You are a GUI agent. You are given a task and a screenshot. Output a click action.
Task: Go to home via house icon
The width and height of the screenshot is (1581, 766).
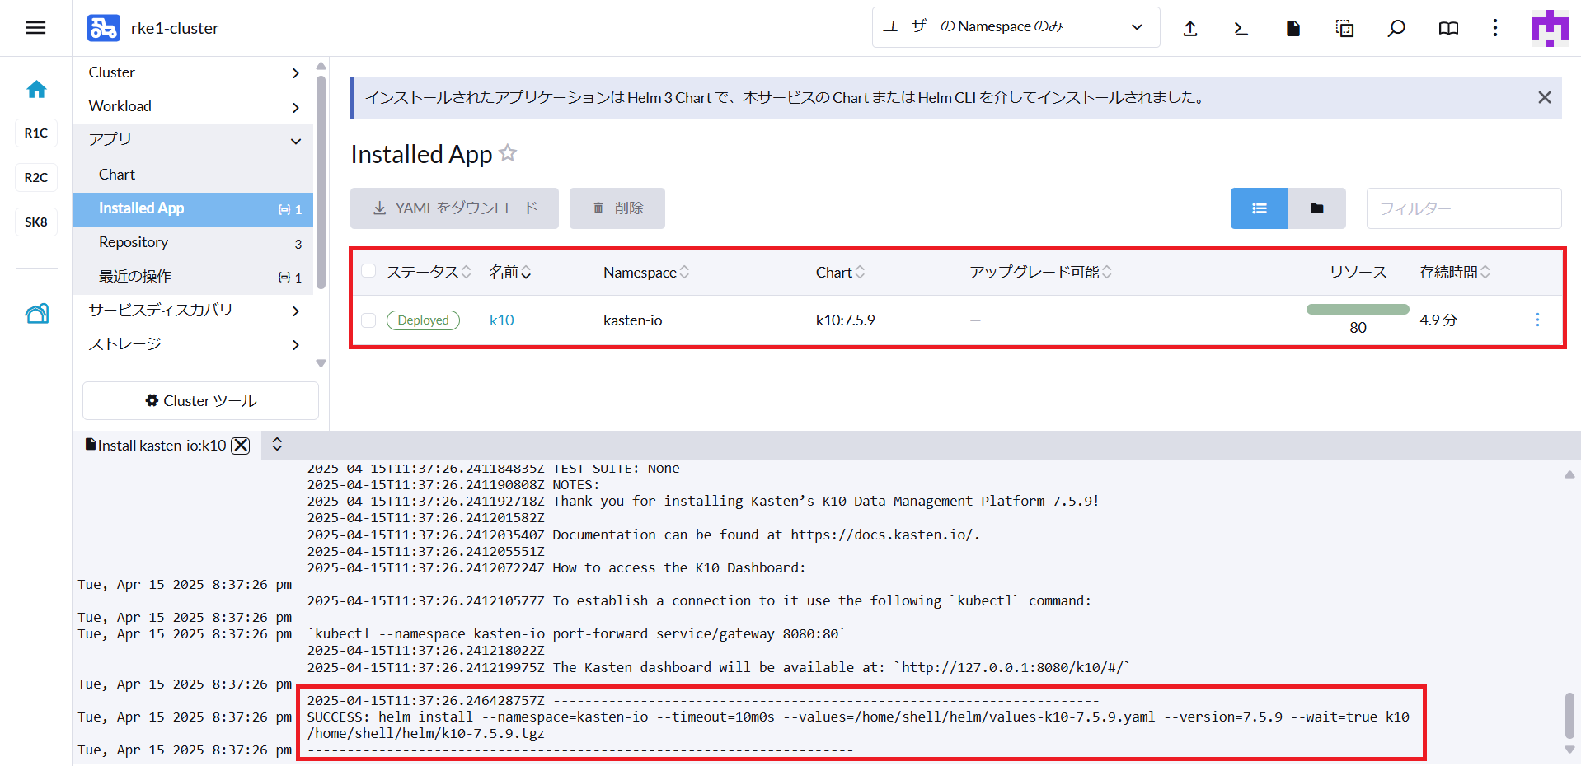(x=36, y=89)
